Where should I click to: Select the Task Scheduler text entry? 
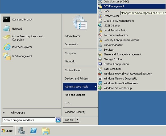[113, 69]
